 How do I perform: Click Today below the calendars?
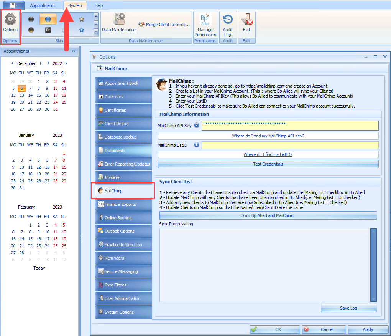point(39,268)
